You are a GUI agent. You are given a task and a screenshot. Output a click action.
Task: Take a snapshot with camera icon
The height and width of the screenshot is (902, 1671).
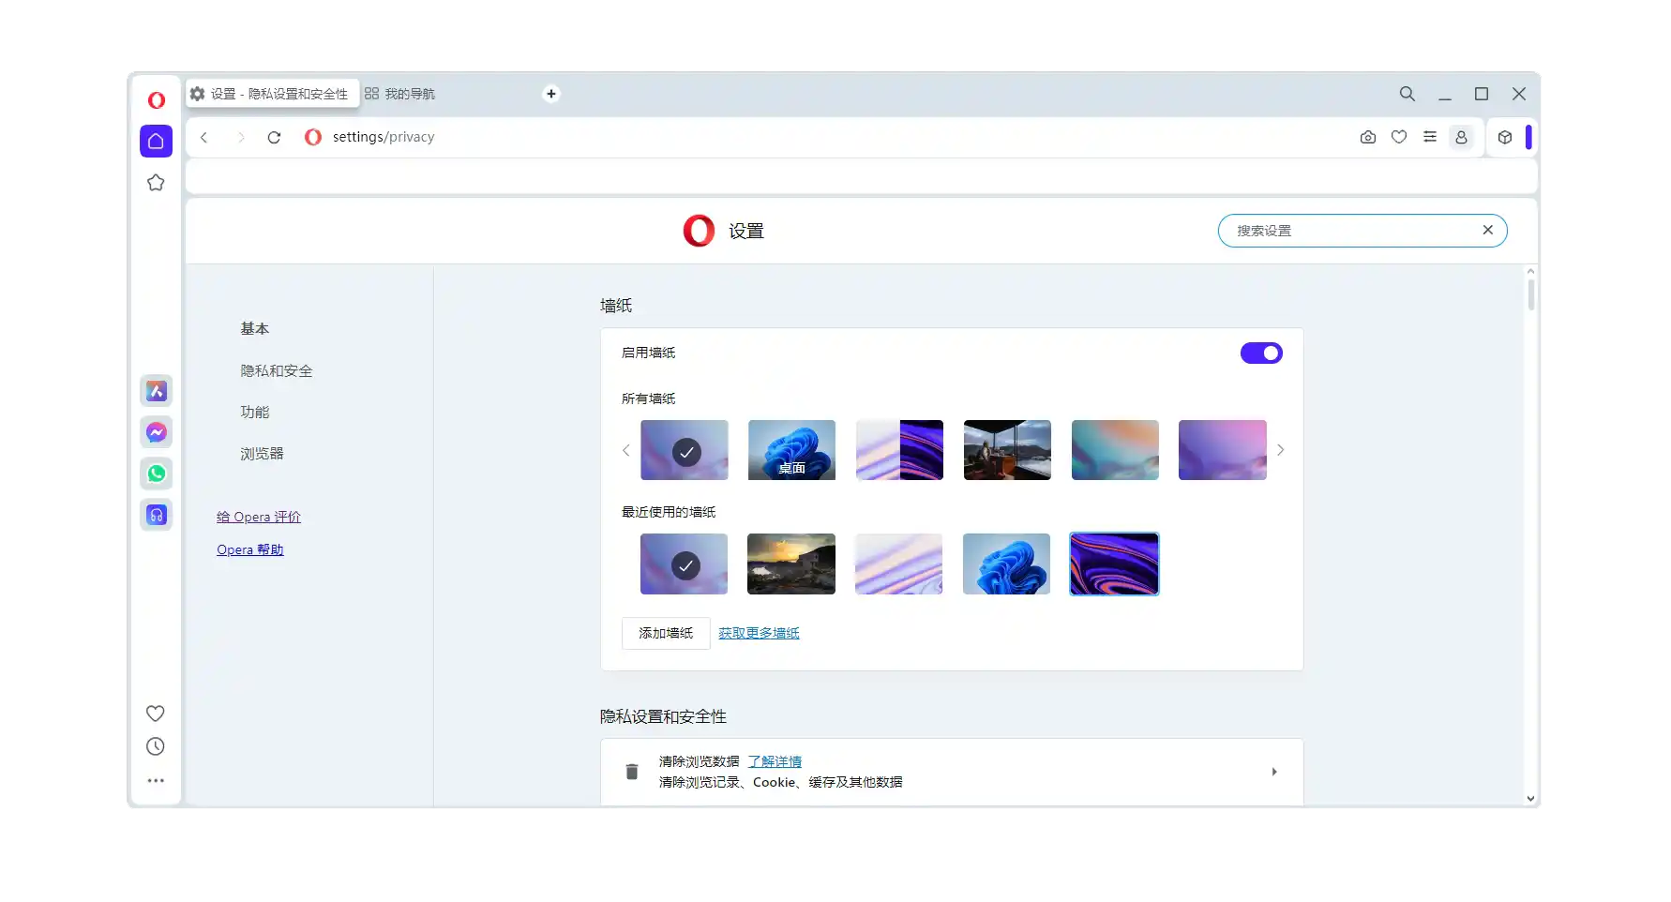[1368, 137]
